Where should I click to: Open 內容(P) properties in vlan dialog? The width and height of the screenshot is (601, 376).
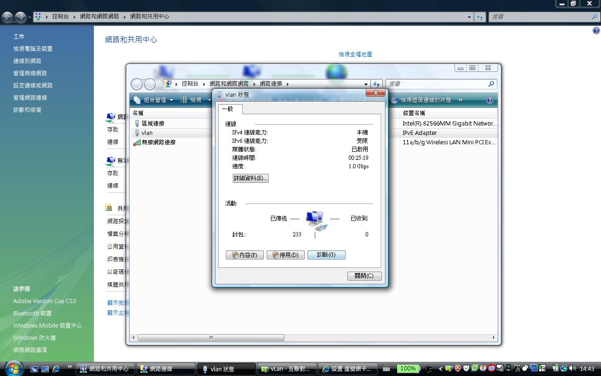[245, 255]
